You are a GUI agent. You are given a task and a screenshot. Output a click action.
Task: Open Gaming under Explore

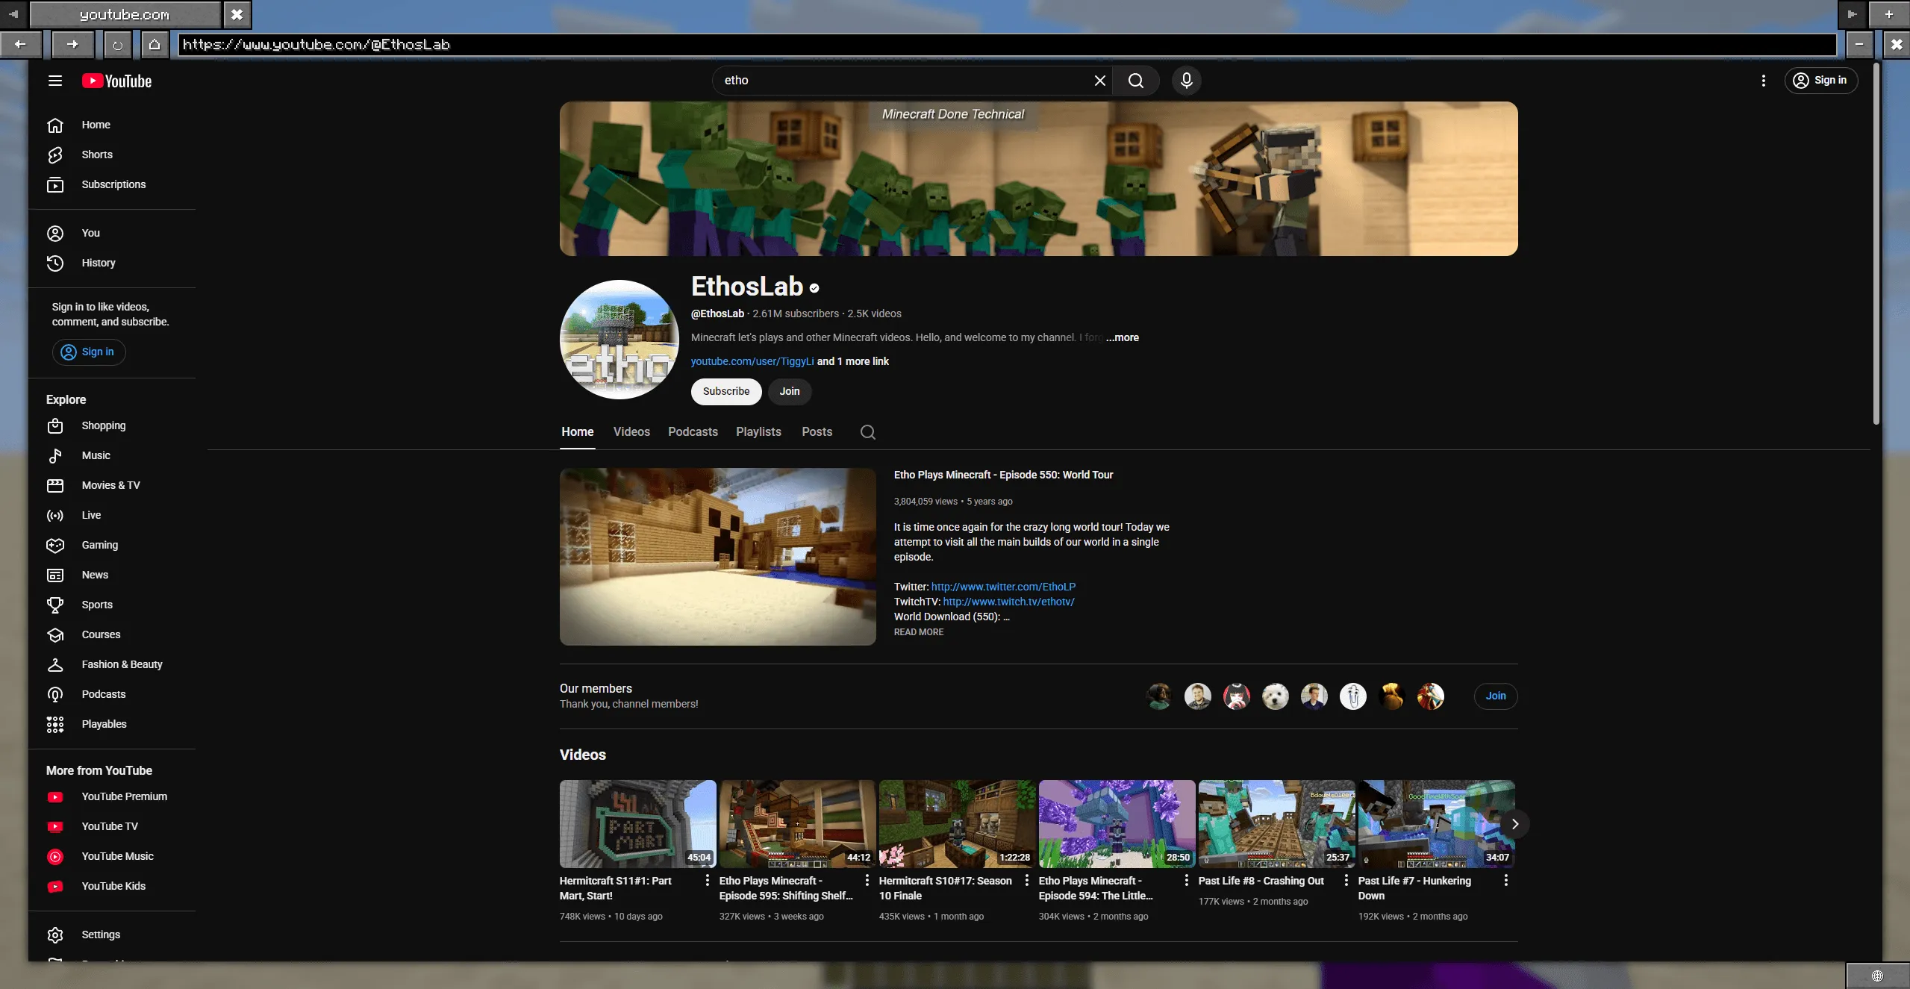click(x=112, y=545)
